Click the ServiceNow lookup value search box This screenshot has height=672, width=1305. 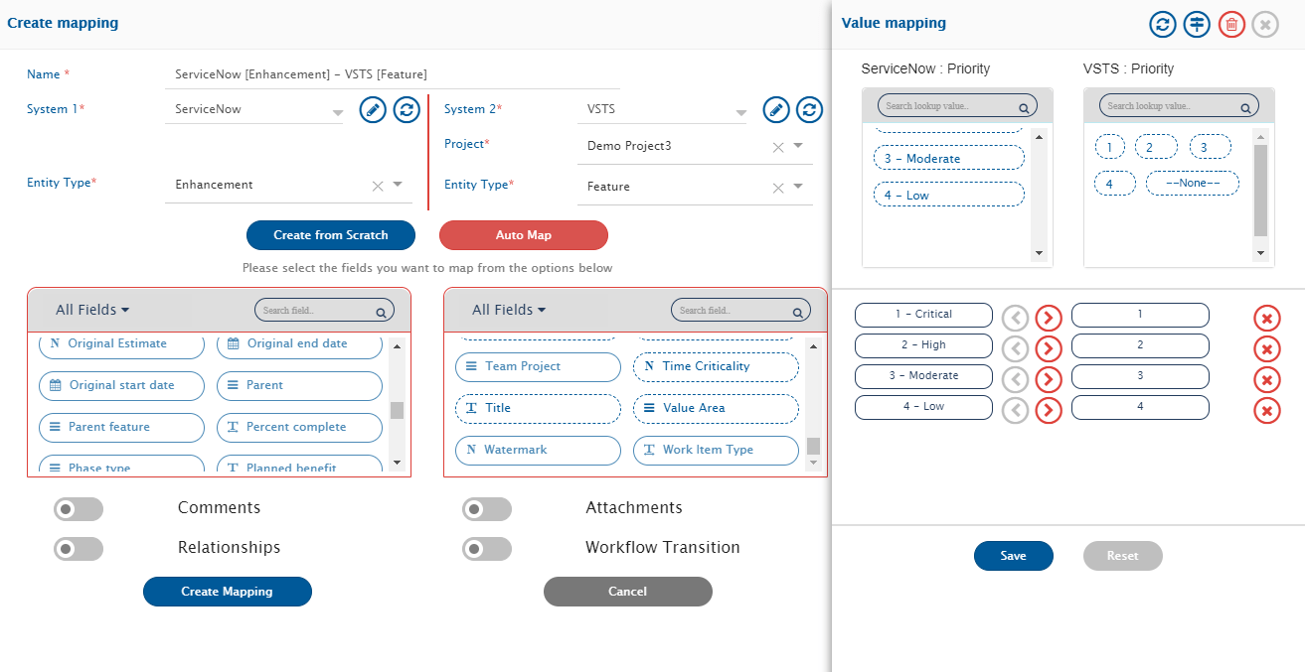949,106
